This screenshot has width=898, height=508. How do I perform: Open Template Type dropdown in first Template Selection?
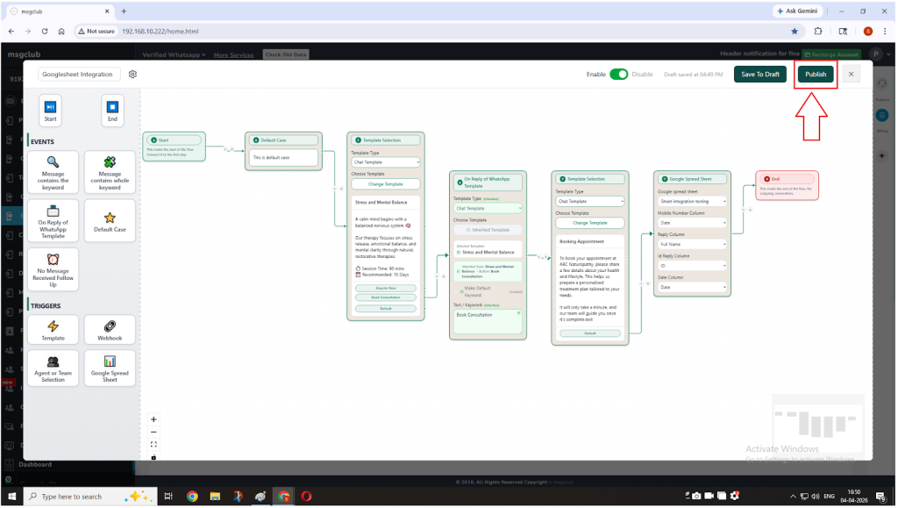[386, 162]
